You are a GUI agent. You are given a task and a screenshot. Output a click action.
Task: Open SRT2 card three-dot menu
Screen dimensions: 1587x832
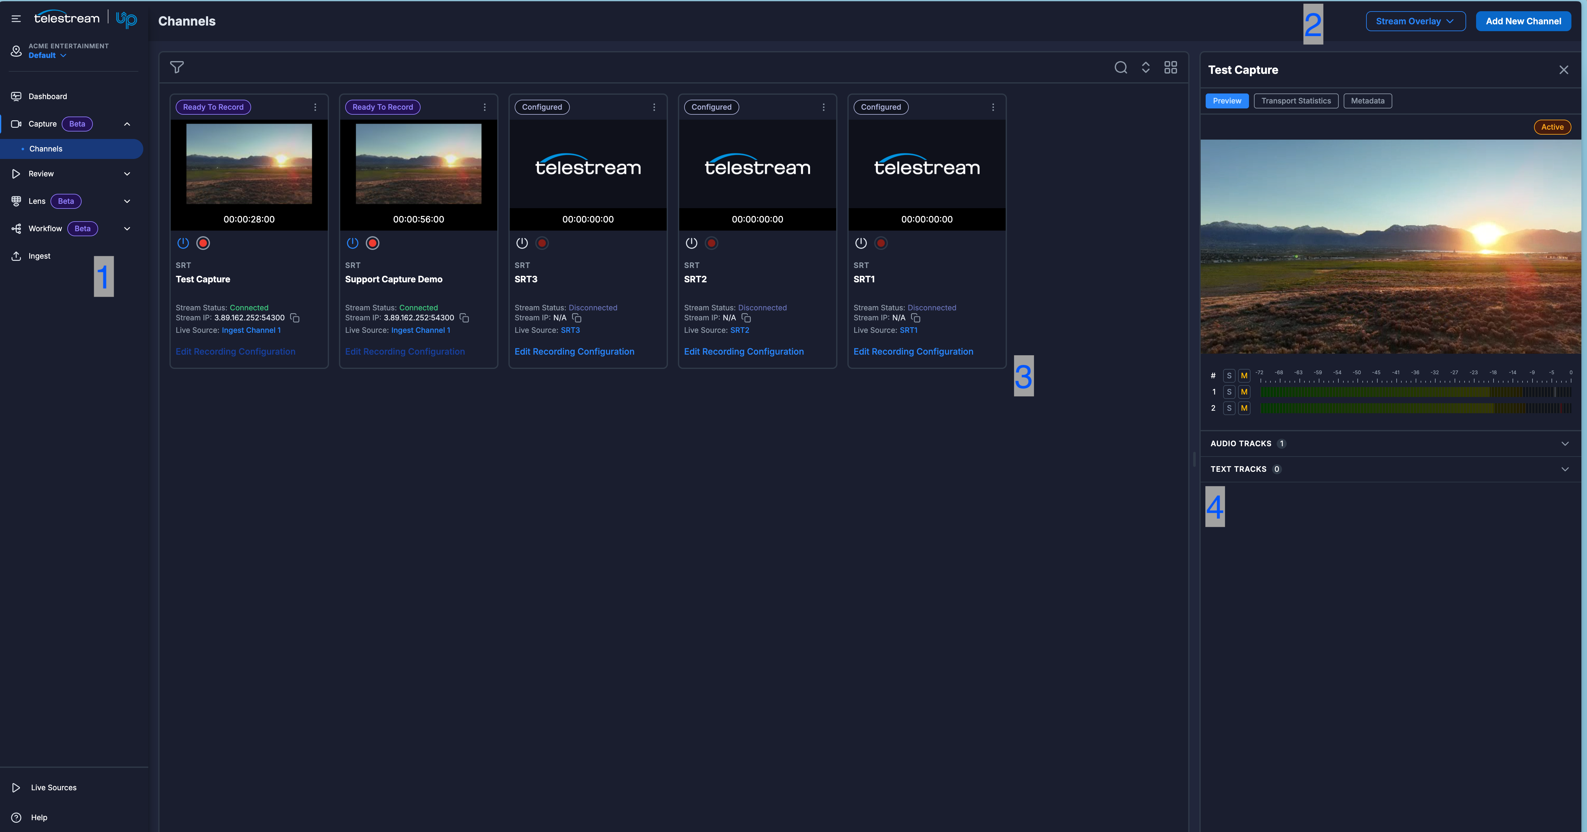(x=824, y=107)
